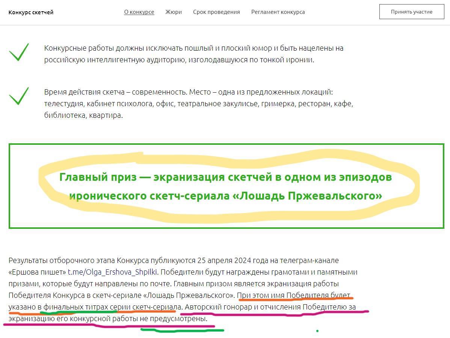Open "Срок проведения" in the navigation

[x=216, y=12]
